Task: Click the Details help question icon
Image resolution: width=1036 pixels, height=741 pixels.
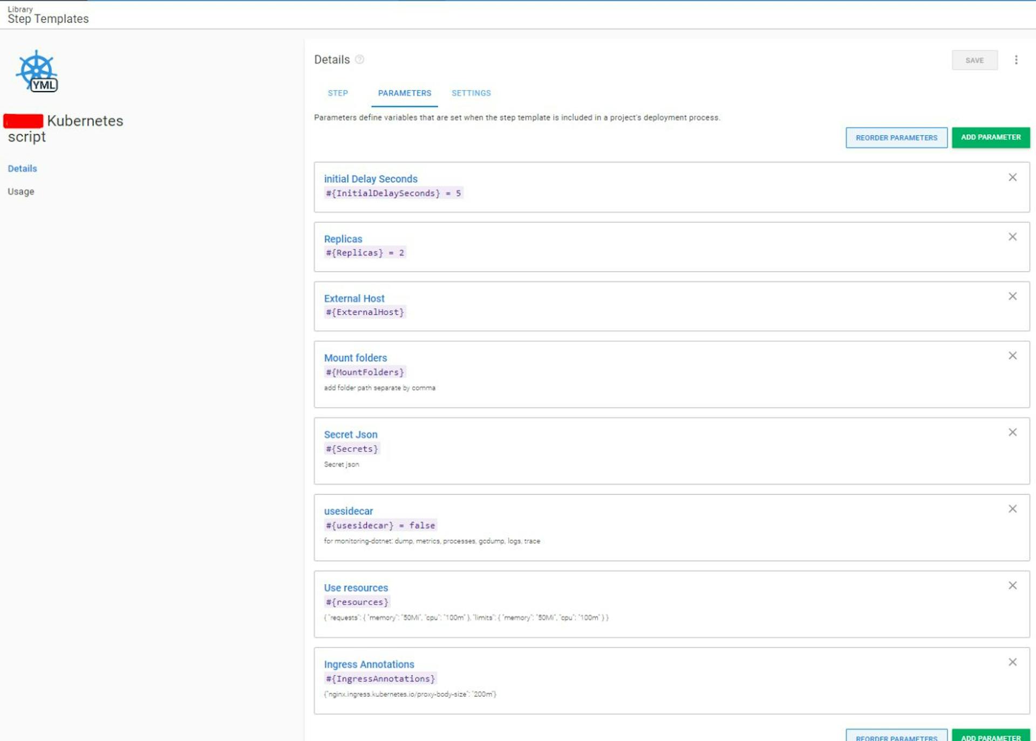Action: [x=359, y=59]
